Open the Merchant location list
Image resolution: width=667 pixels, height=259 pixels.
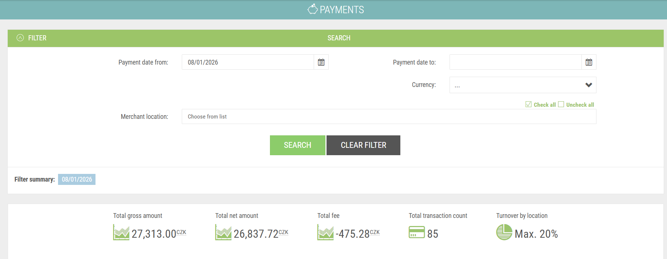click(x=389, y=117)
